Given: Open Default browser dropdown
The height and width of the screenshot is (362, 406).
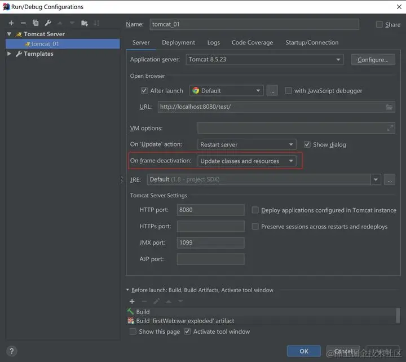Looking at the screenshot, I should click(226, 91).
